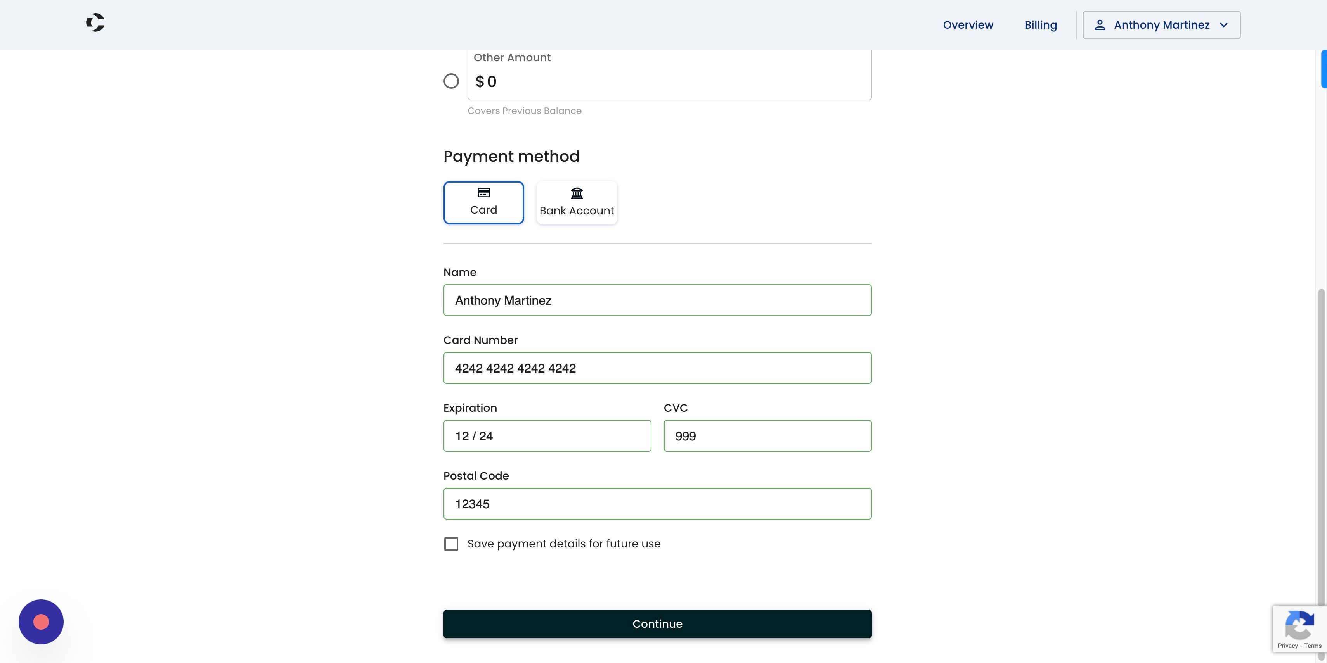The width and height of the screenshot is (1327, 663).
Task: Choose the Bank Account payment method
Action: click(x=577, y=202)
